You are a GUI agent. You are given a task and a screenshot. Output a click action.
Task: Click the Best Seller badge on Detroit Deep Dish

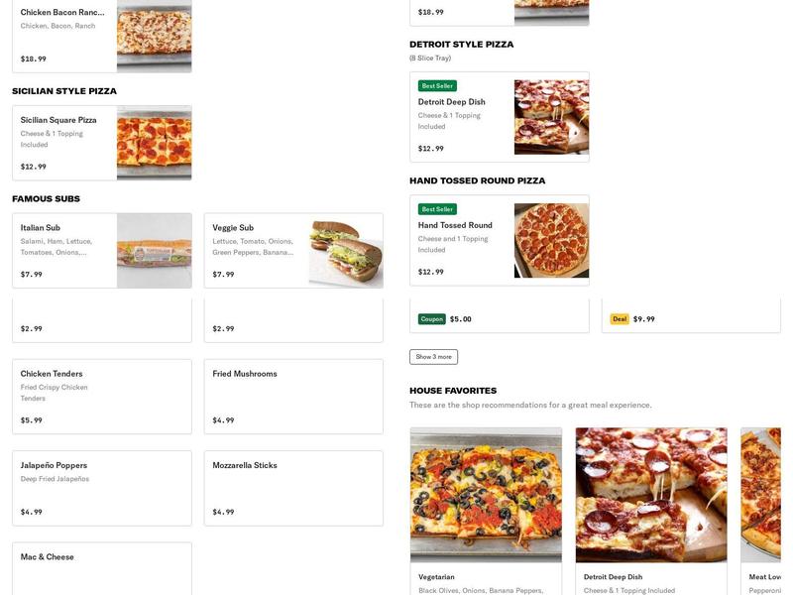pos(437,85)
